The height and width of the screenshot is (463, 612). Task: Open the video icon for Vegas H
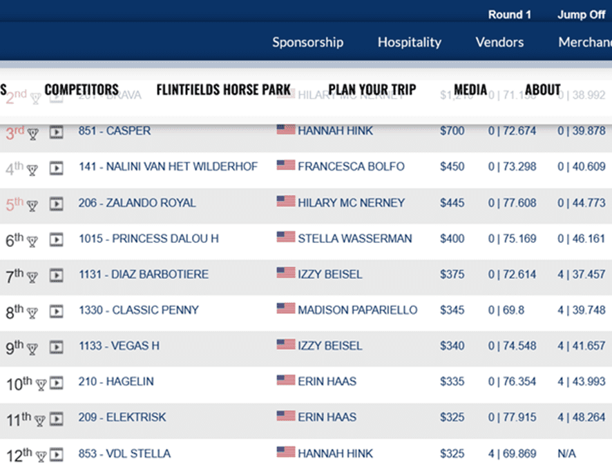coord(56,347)
